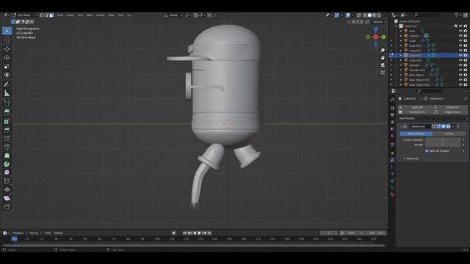The height and width of the screenshot is (264, 470).
Task: Select the Rotate tool
Action: point(7,57)
